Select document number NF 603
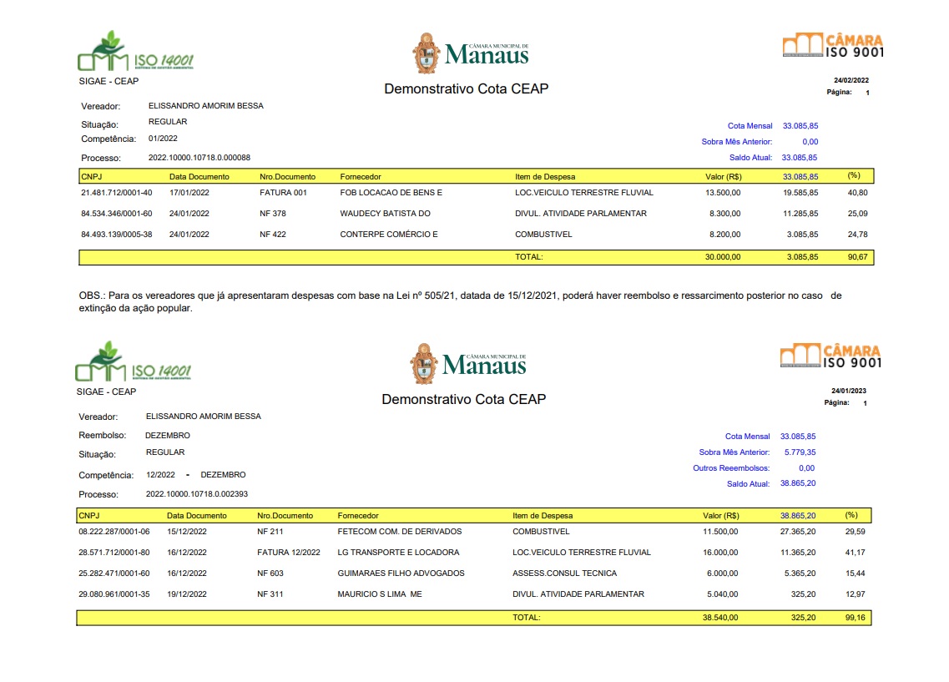 (270, 573)
